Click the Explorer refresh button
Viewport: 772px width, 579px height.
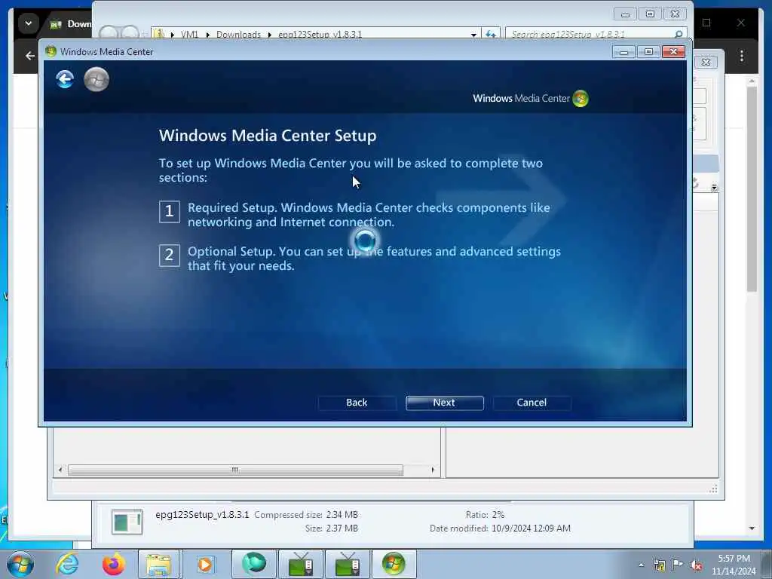point(491,34)
